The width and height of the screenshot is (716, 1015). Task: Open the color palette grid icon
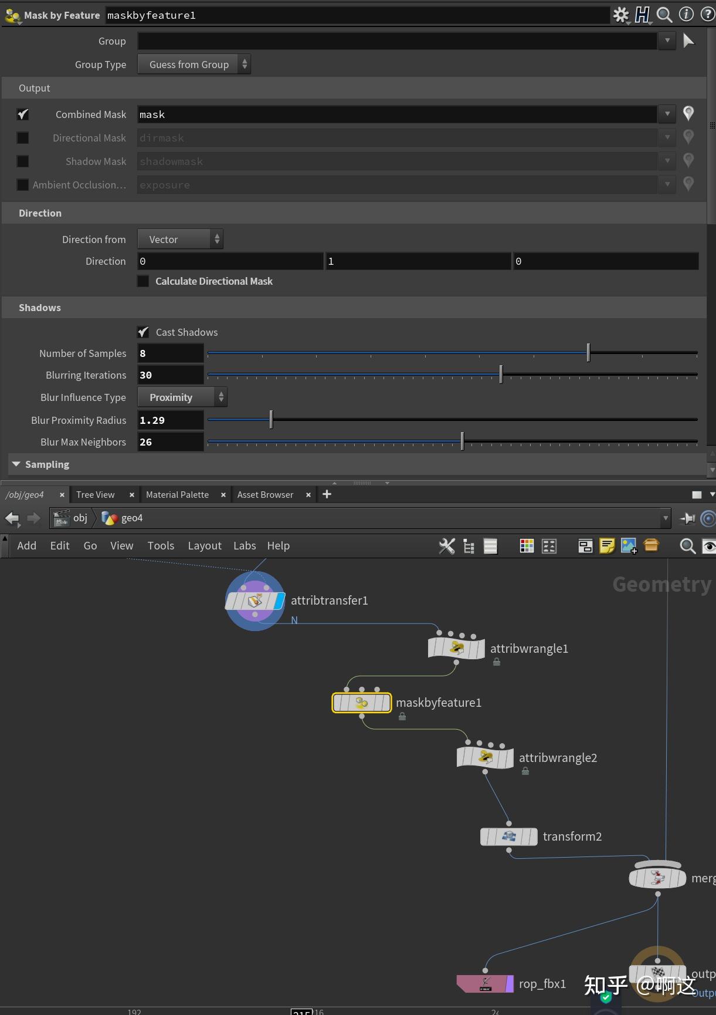[x=527, y=546]
